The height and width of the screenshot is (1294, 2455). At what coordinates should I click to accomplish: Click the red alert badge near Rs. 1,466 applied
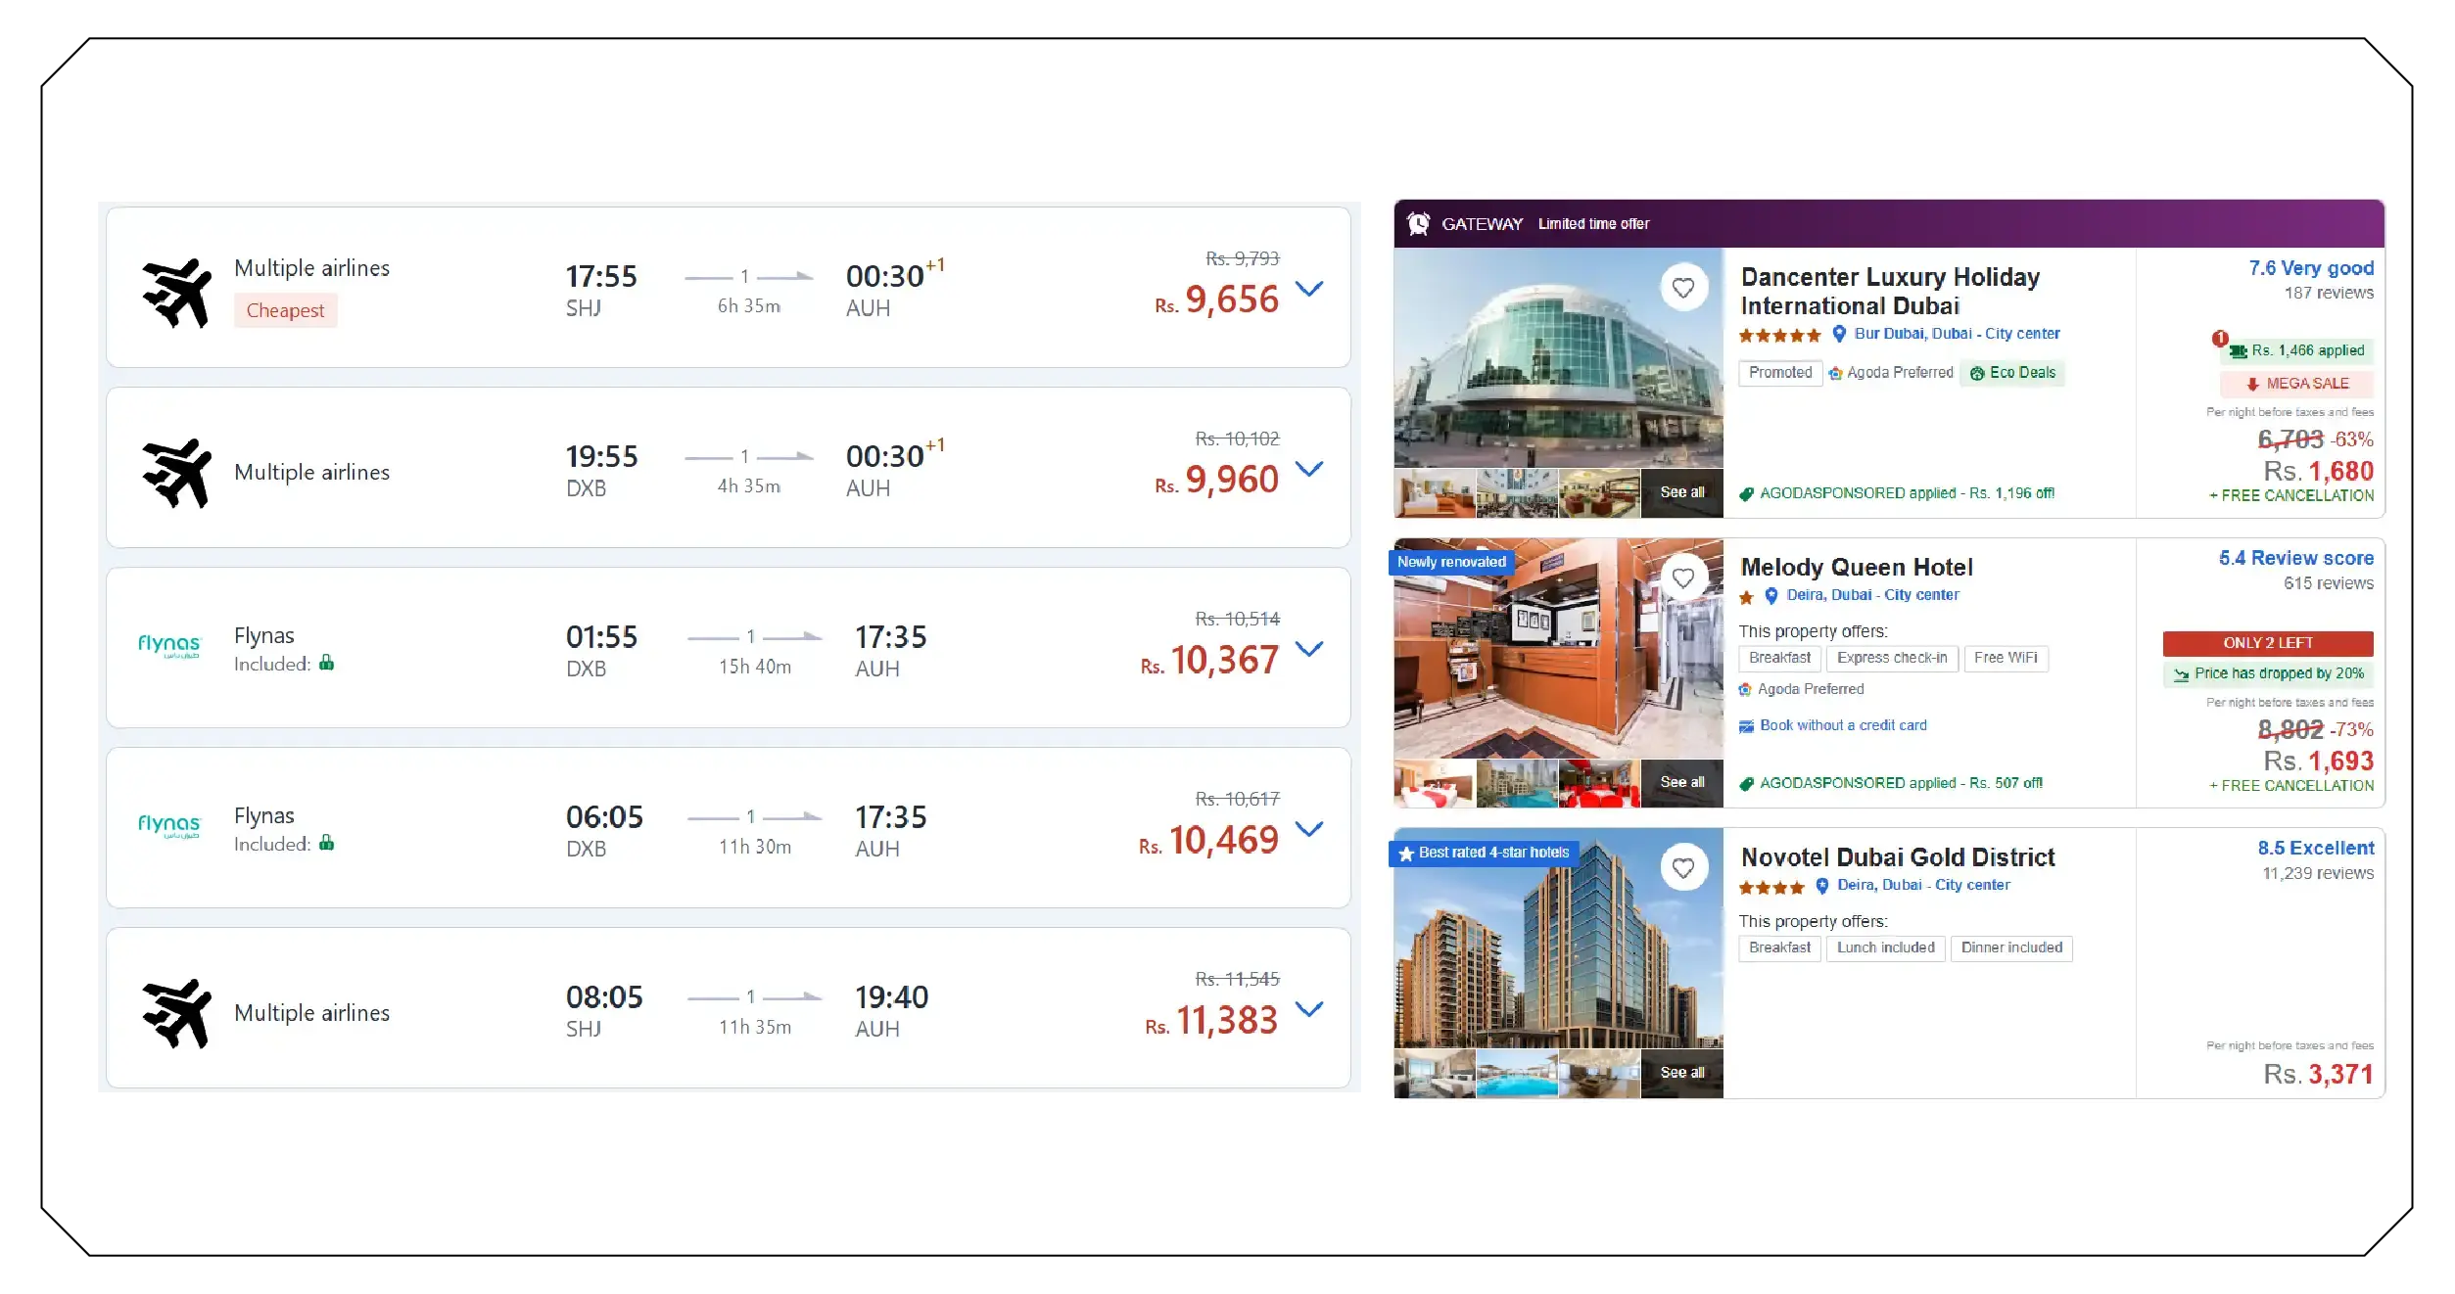point(2220,339)
